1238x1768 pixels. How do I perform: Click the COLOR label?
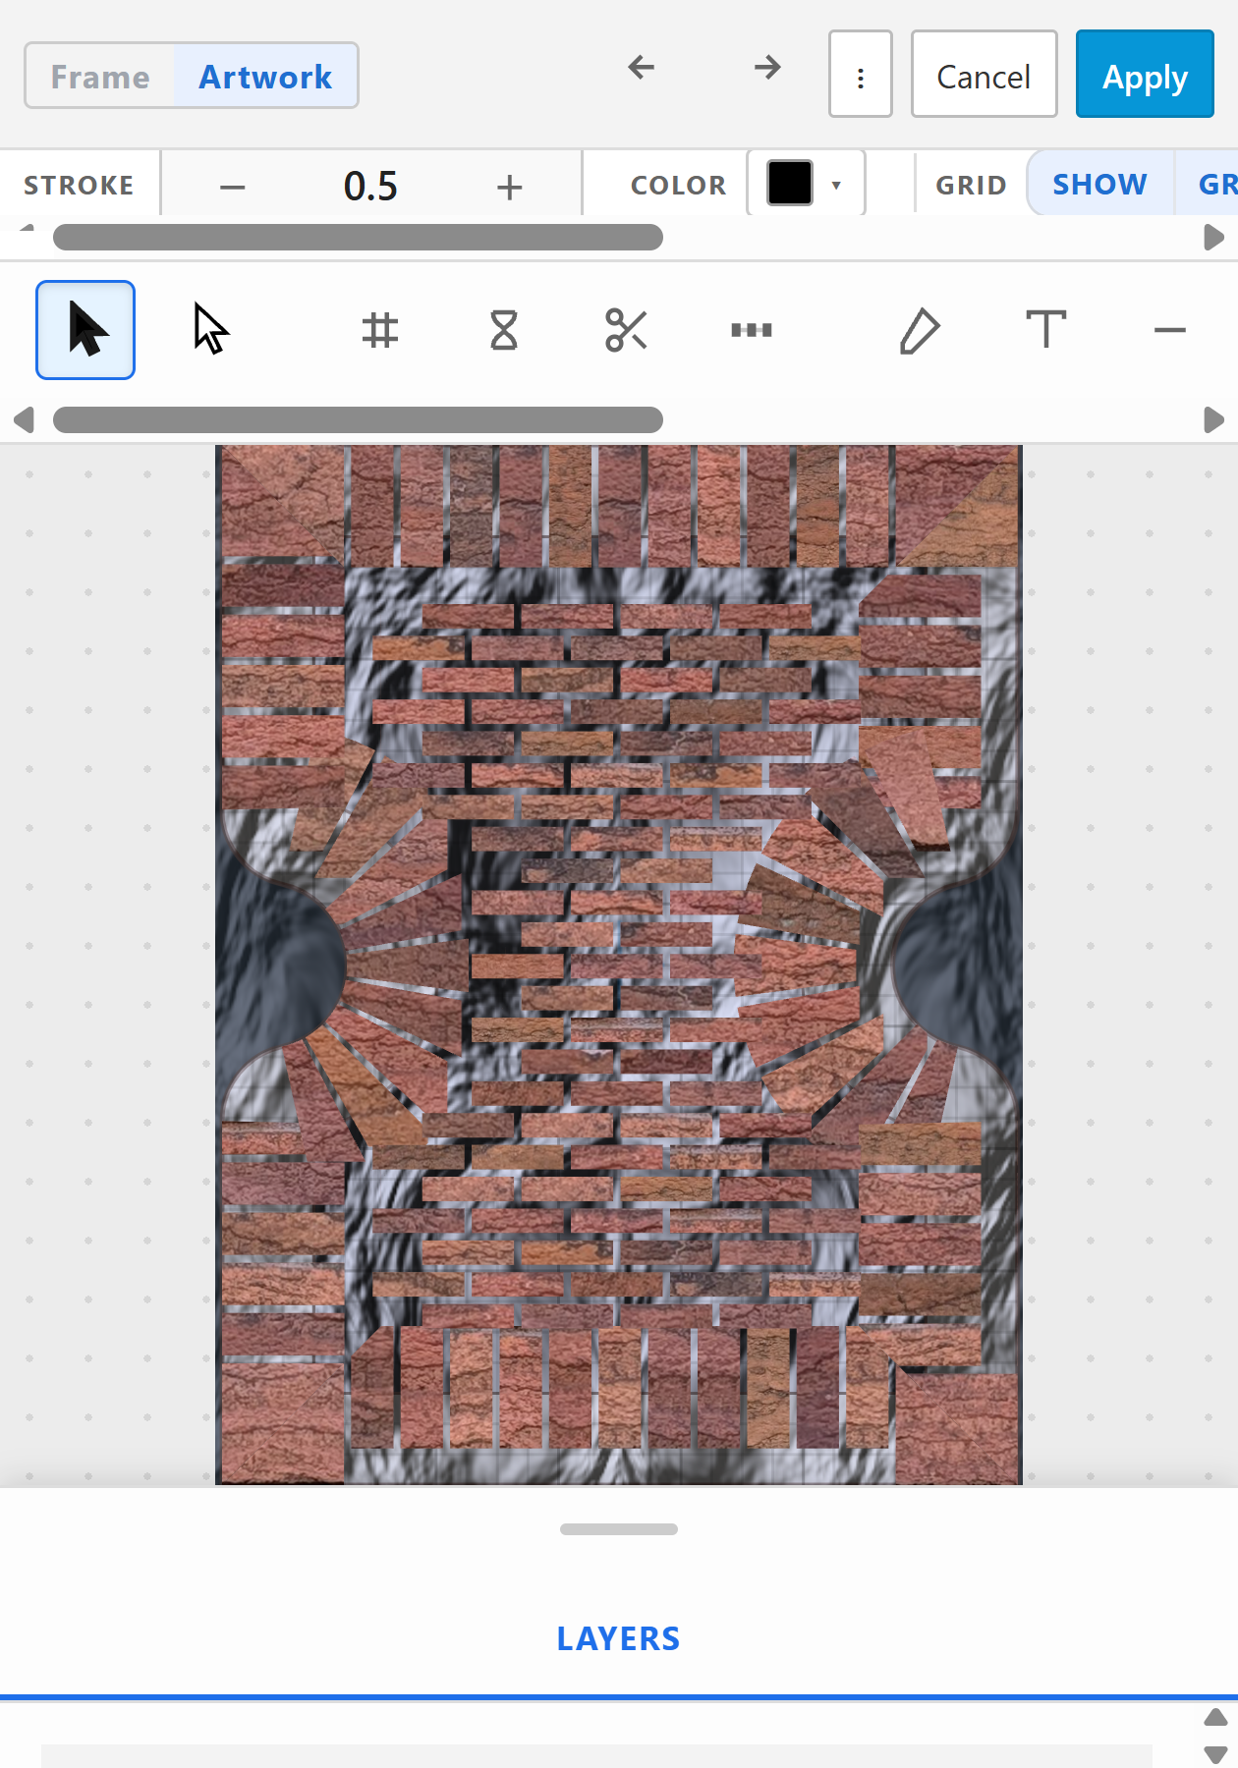(678, 185)
